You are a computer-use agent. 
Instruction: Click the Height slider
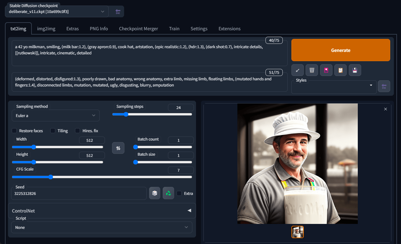pos(57,162)
